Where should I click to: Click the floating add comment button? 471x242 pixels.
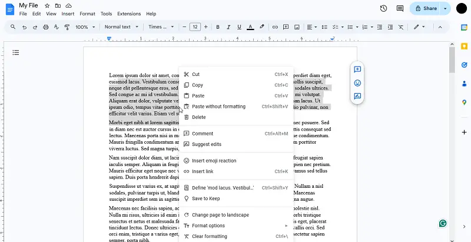[357, 69]
